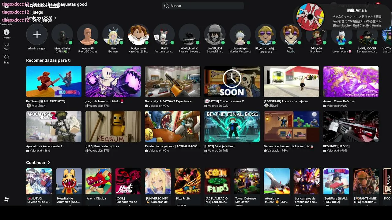Open juego de boxeo sin título thumbnail
The image size is (392, 220).
[113, 82]
